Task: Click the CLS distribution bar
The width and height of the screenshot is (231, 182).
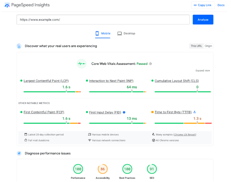Action: (183, 92)
